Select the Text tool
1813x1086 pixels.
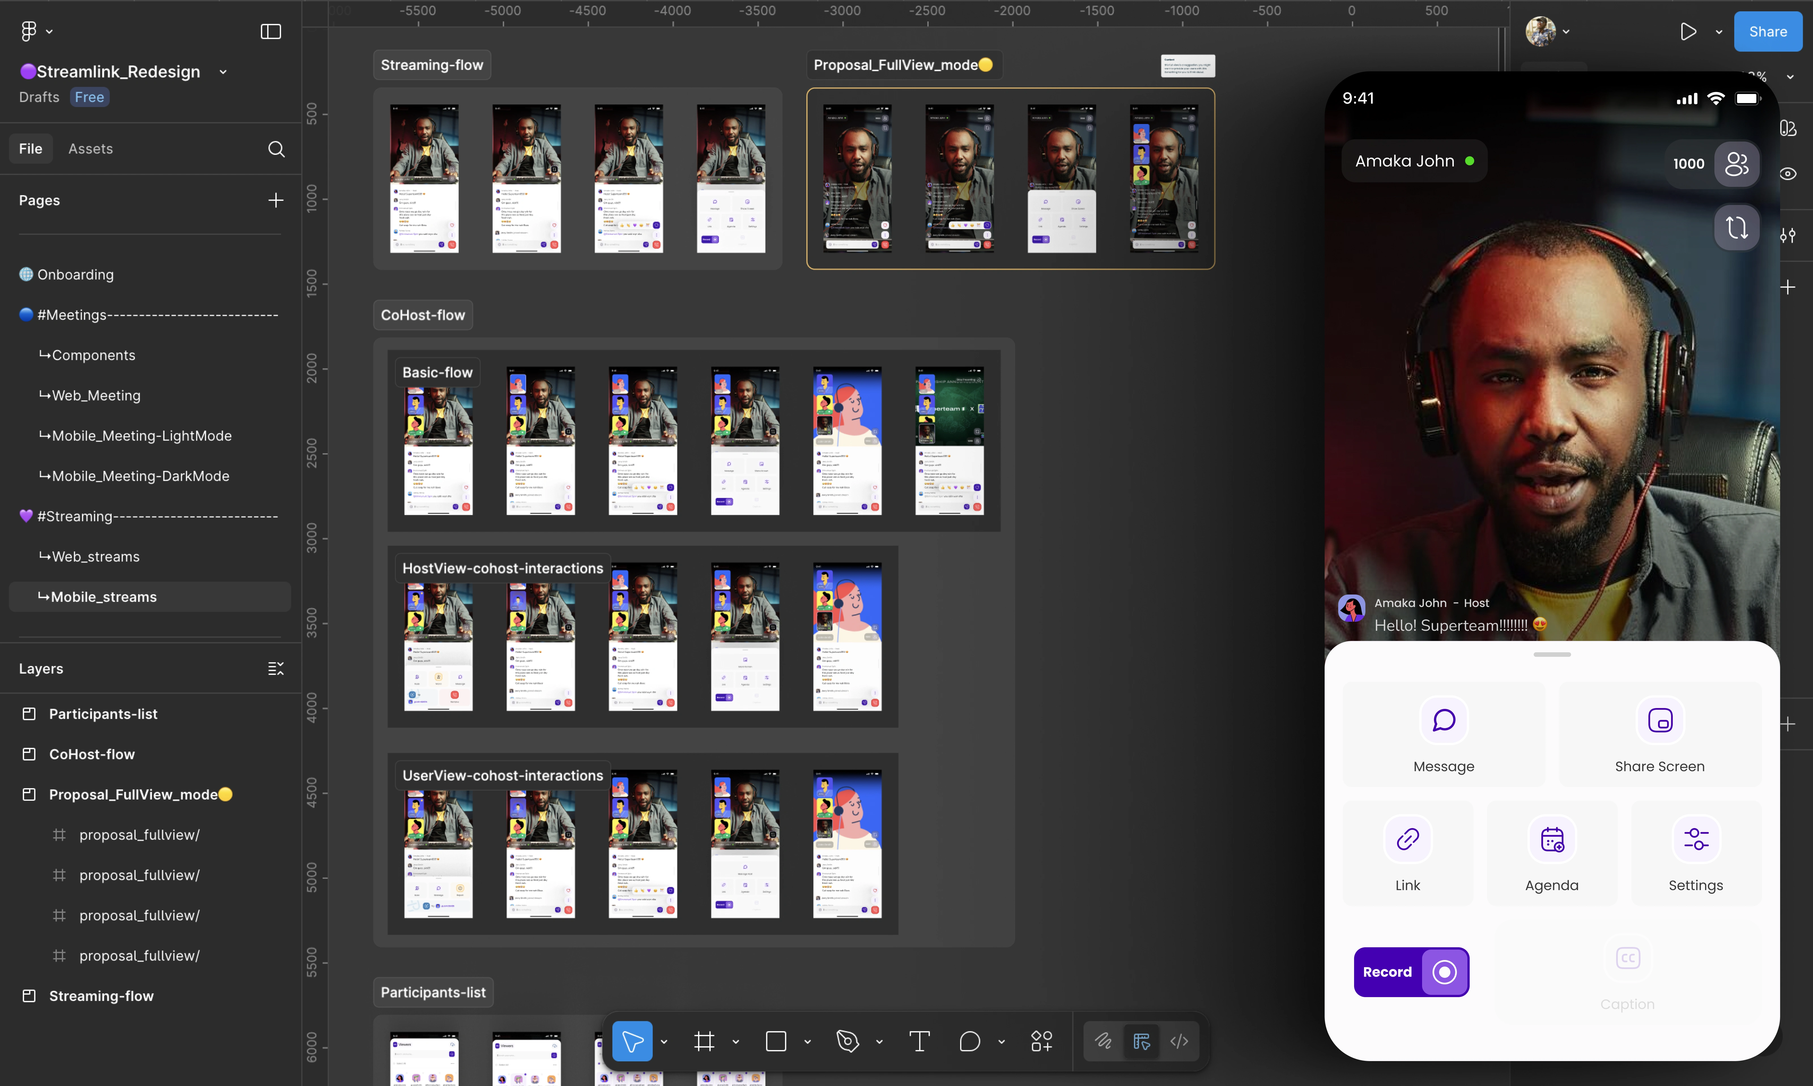pyautogui.click(x=919, y=1041)
